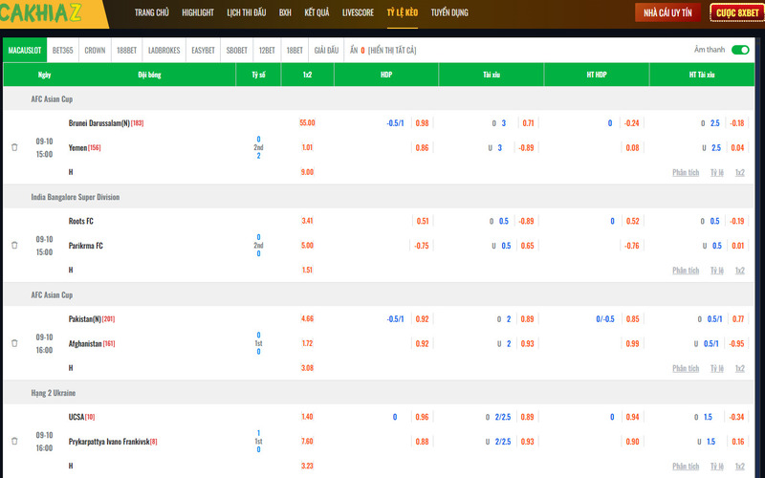Click the 55.00 odds for Brunei Darussalam
765x478 pixels.
(x=307, y=122)
